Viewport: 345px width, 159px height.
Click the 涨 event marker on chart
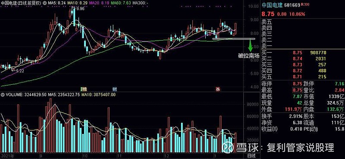218,89
